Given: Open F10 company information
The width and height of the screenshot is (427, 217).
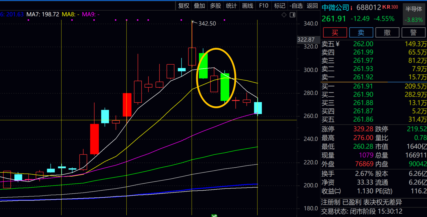Looking at the screenshot, I should coord(264,6).
